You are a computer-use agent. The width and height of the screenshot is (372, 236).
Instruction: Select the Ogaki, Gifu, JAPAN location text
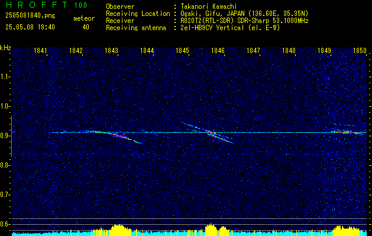244,14
